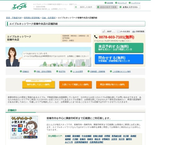Open 藤岡市 area link
193x145 pixels.
tap(129, 139)
